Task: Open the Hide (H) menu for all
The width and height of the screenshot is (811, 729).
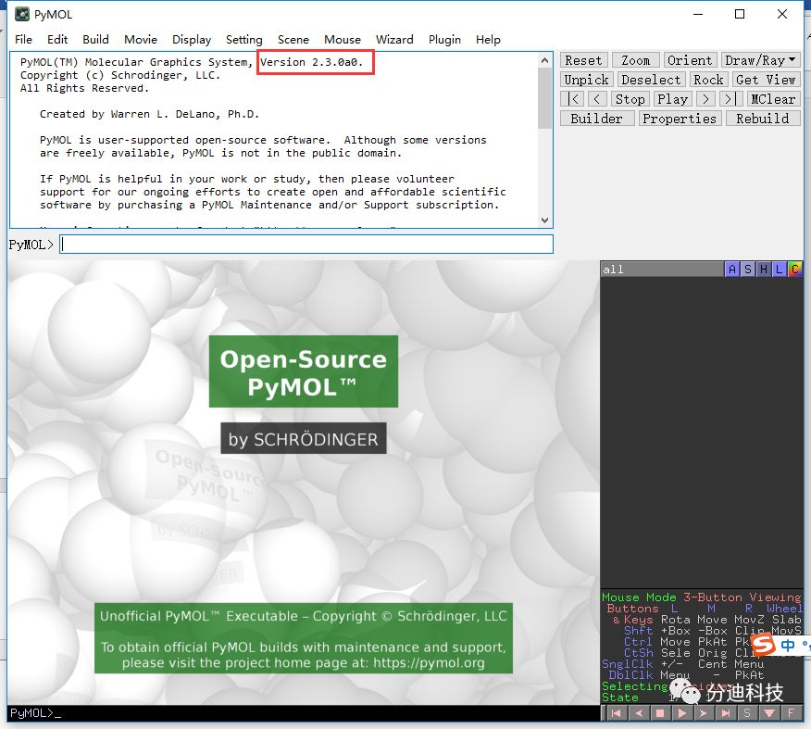Action: pos(764,269)
